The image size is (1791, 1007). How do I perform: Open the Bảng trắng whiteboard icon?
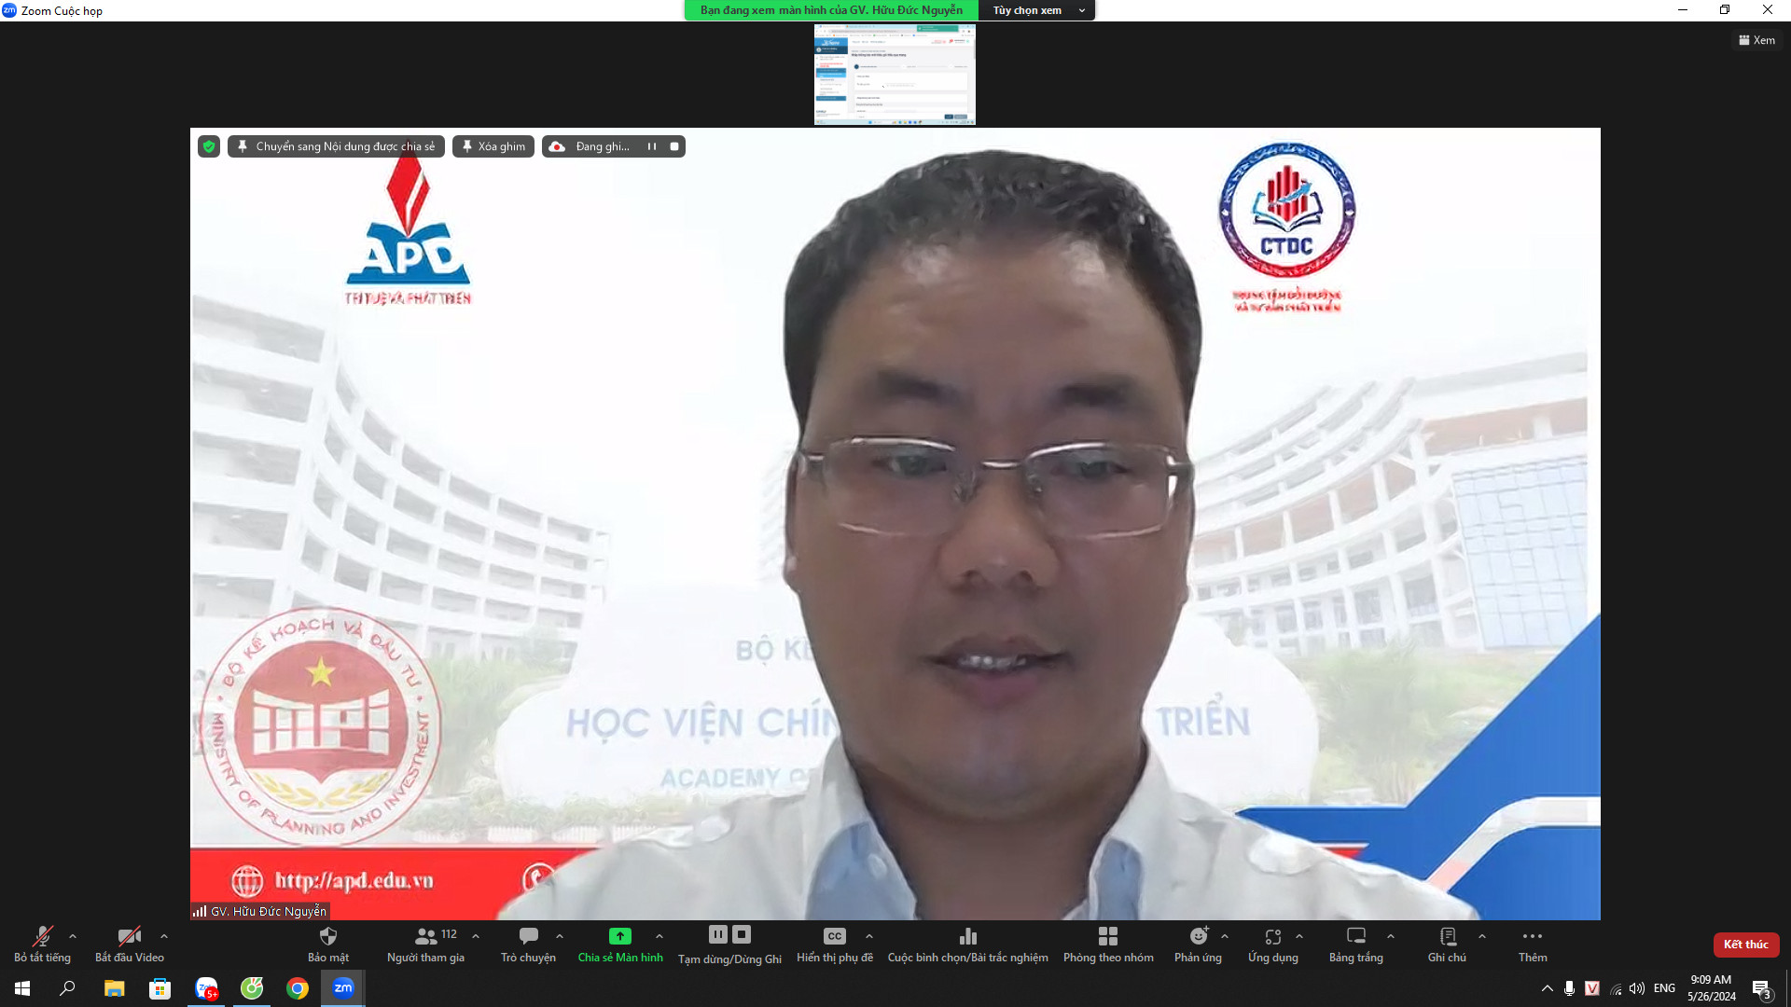click(1355, 937)
